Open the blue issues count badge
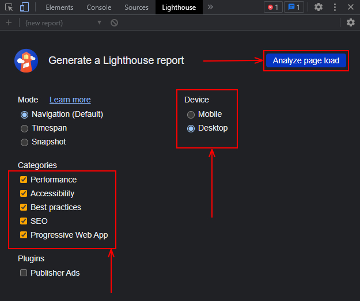Viewport: 360px width, 301px height. 294,7
